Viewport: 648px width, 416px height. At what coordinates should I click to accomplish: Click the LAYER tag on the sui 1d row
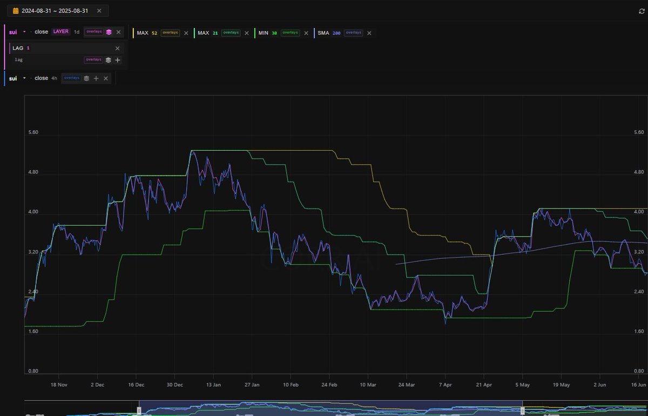click(60, 32)
